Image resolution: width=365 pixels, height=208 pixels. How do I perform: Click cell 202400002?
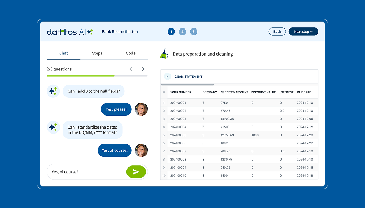[x=178, y=111]
